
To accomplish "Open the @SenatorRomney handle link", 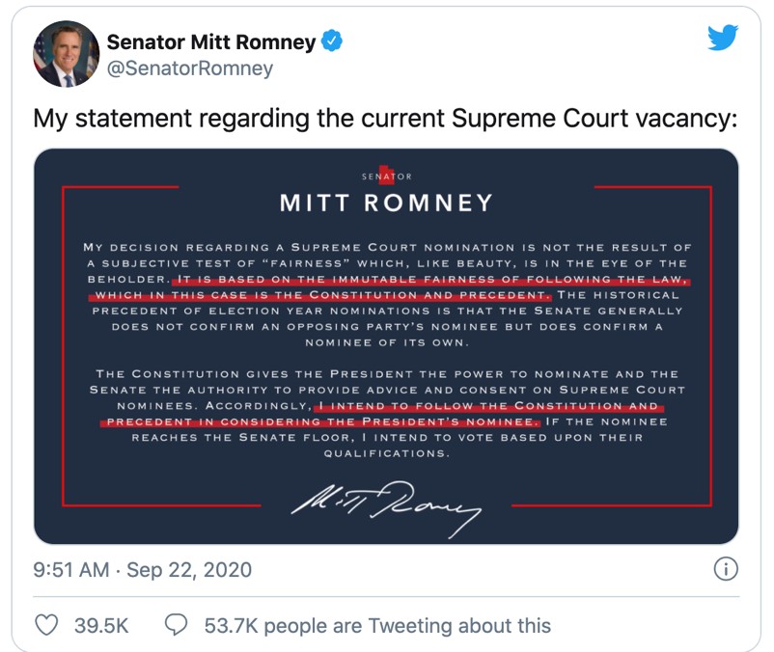I will coord(189,68).
